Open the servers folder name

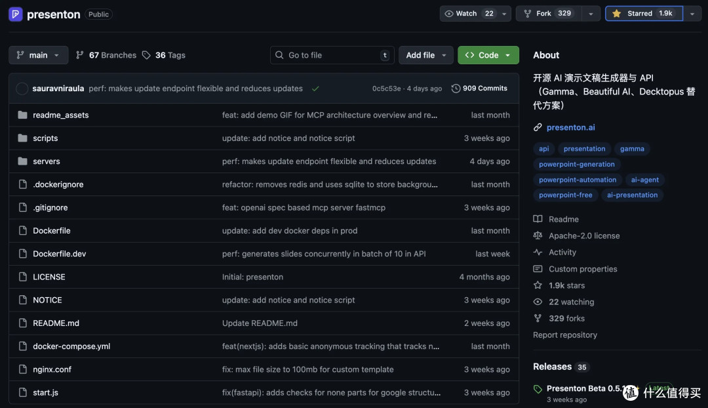tap(46, 161)
